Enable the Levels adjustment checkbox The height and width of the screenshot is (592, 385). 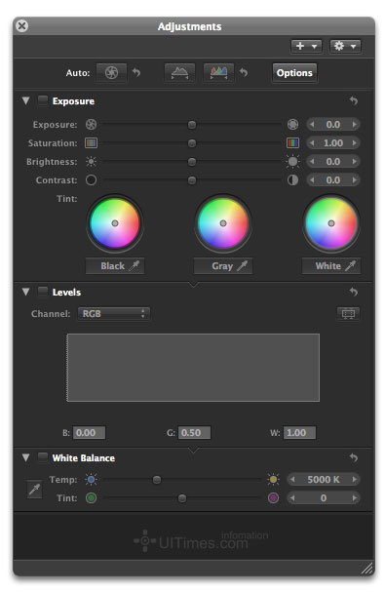point(43,292)
